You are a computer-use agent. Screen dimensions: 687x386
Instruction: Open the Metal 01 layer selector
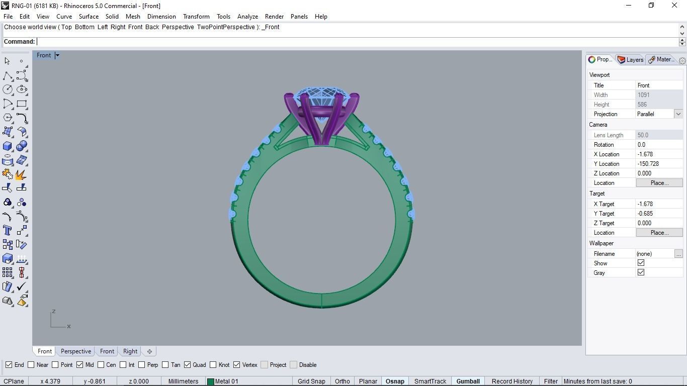pos(248,381)
